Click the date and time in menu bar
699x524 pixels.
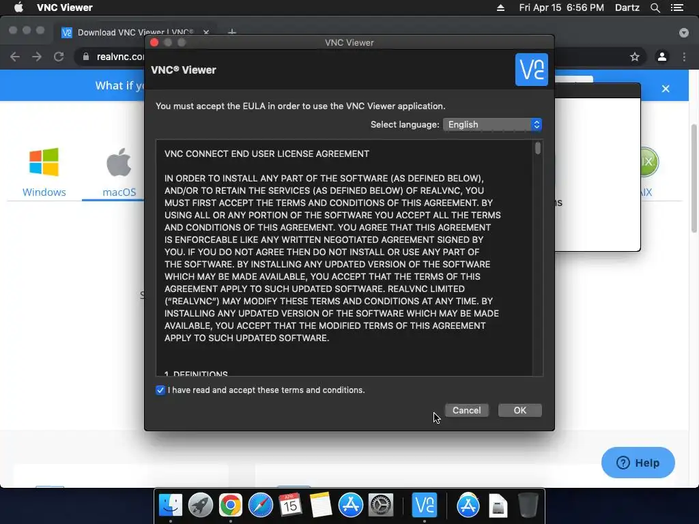point(561,8)
